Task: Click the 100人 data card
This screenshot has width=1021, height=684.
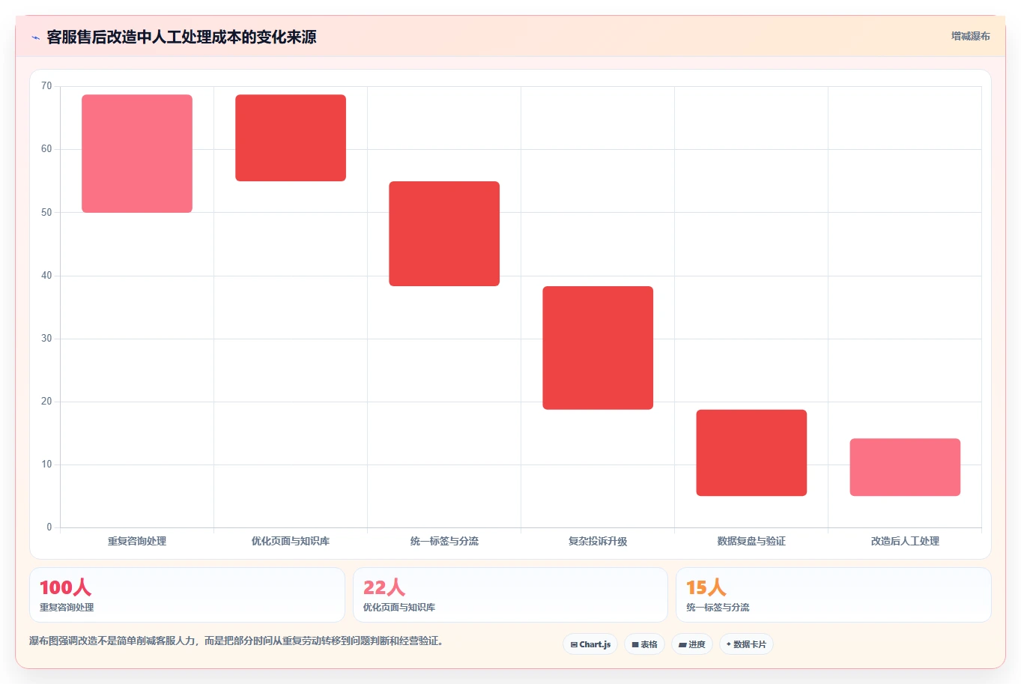Action: pyautogui.click(x=187, y=595)
